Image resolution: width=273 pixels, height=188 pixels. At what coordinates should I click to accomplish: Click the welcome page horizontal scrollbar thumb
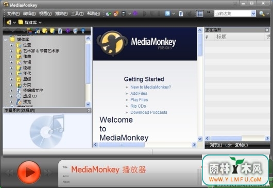pyautogui.click(x=122, y=145)
